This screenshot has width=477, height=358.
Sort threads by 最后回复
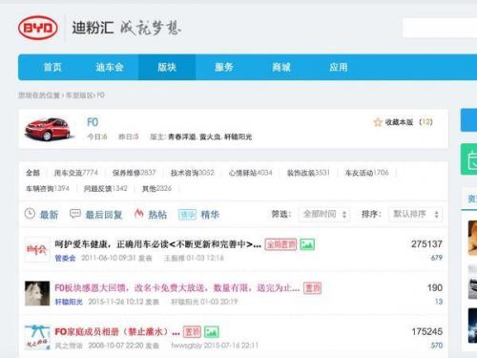[x=104, y=215]
